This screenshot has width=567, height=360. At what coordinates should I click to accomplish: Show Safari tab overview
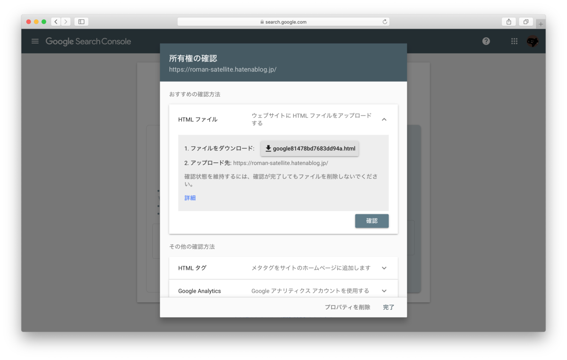(526, 22)
